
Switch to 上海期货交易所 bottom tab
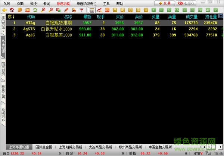pos(71,147)
